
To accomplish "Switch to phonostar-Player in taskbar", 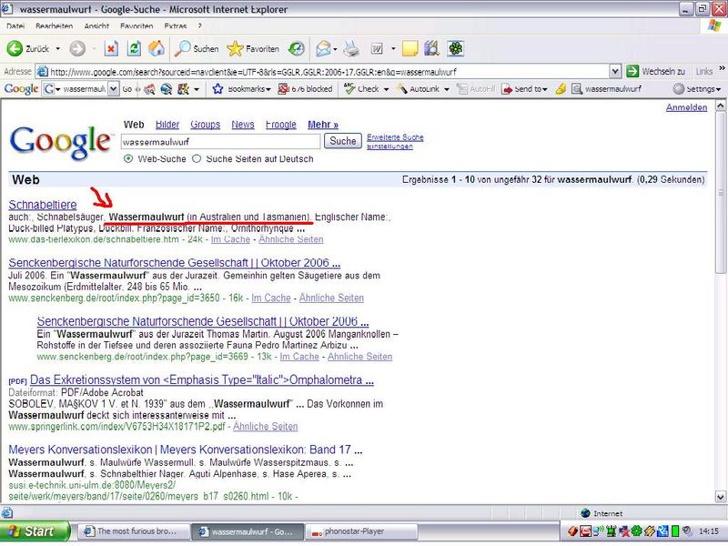I will [361, 531].
